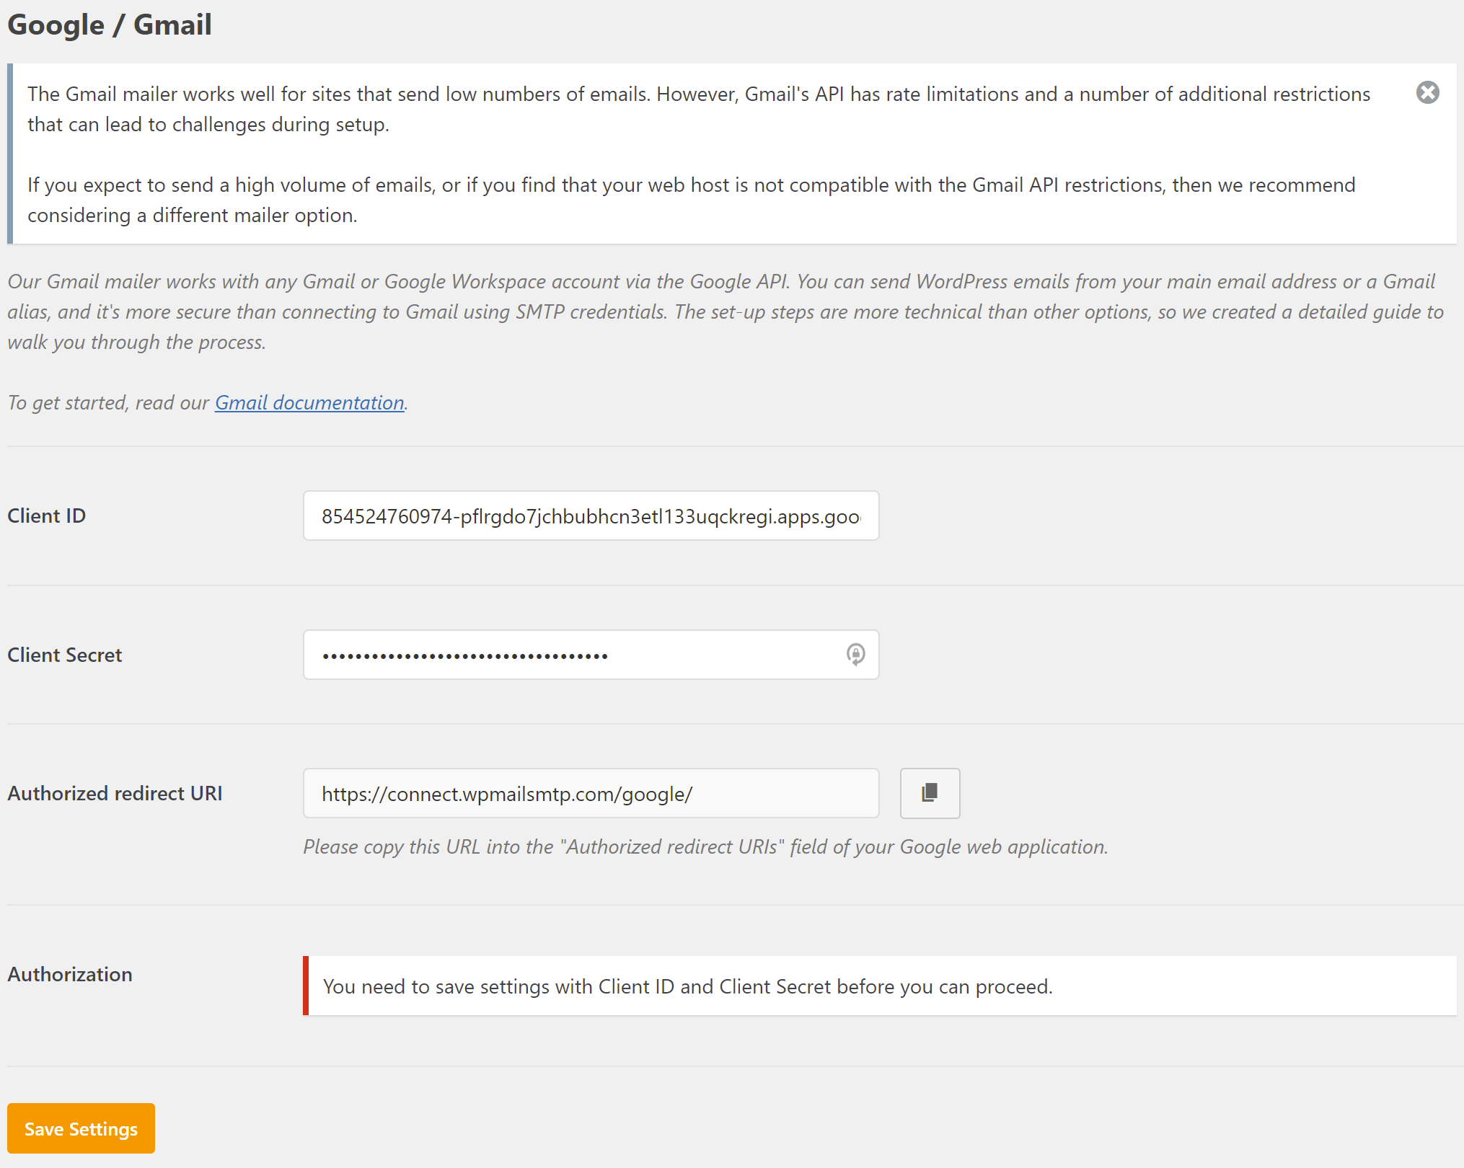Click the notice paragraph recommending a different mailer
Screen dimensions: 1464x1168
(692, 200)
